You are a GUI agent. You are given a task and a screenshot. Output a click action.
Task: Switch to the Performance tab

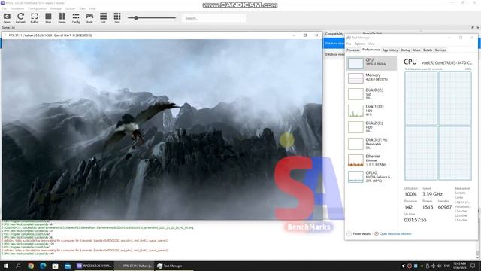(x=371, y=50)
